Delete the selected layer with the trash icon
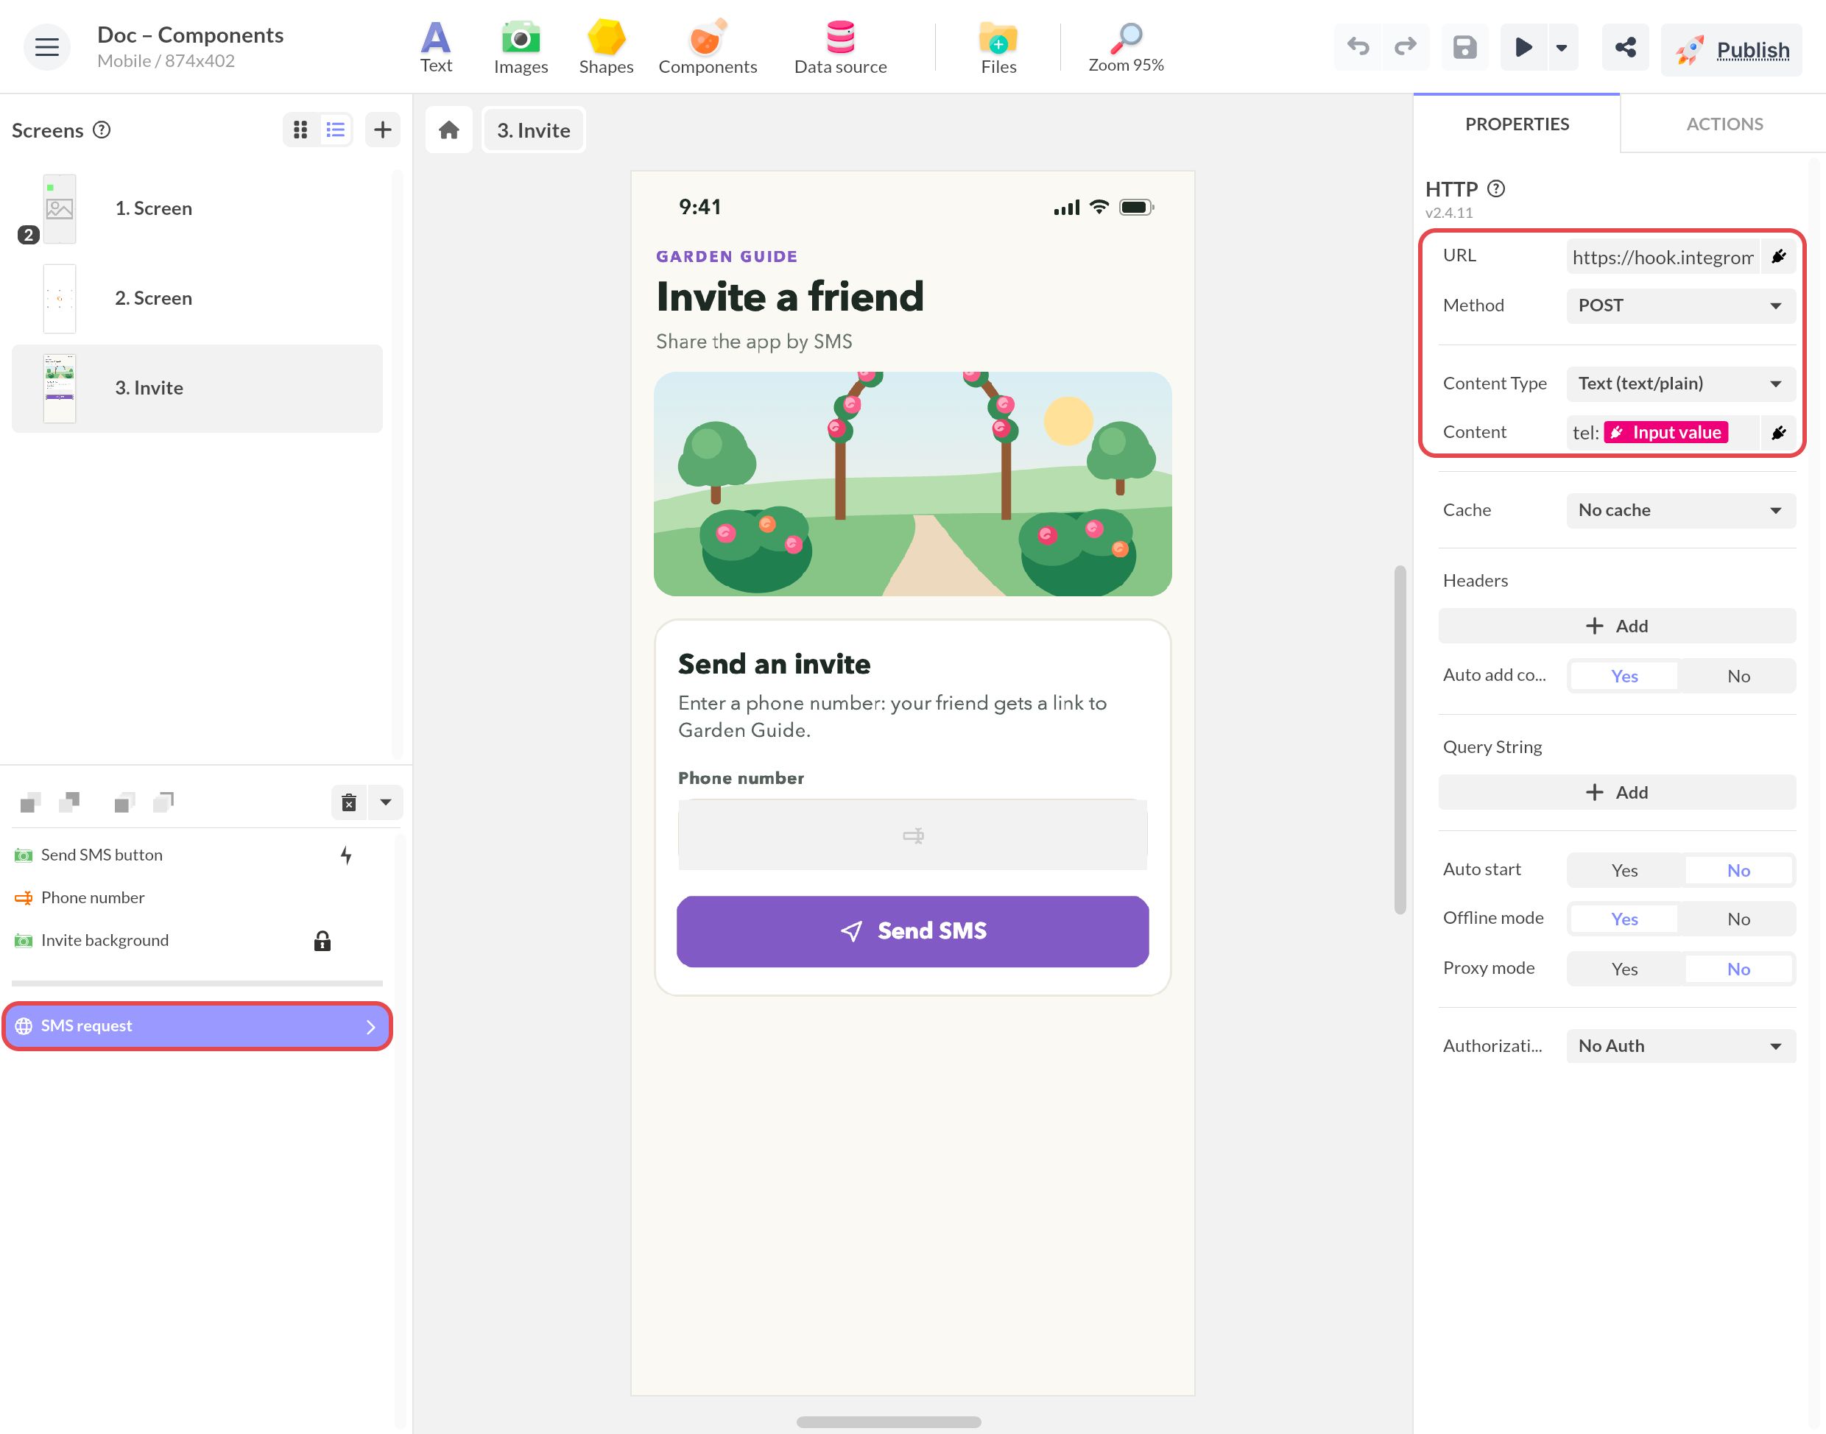The image size is (1826, 1434). [x=348, y=802]
